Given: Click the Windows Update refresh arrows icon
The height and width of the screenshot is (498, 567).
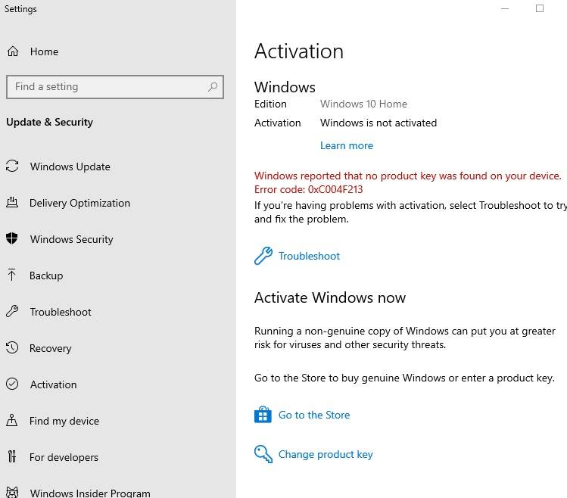Looking at the screenshot, I should (x=12, y=167).
